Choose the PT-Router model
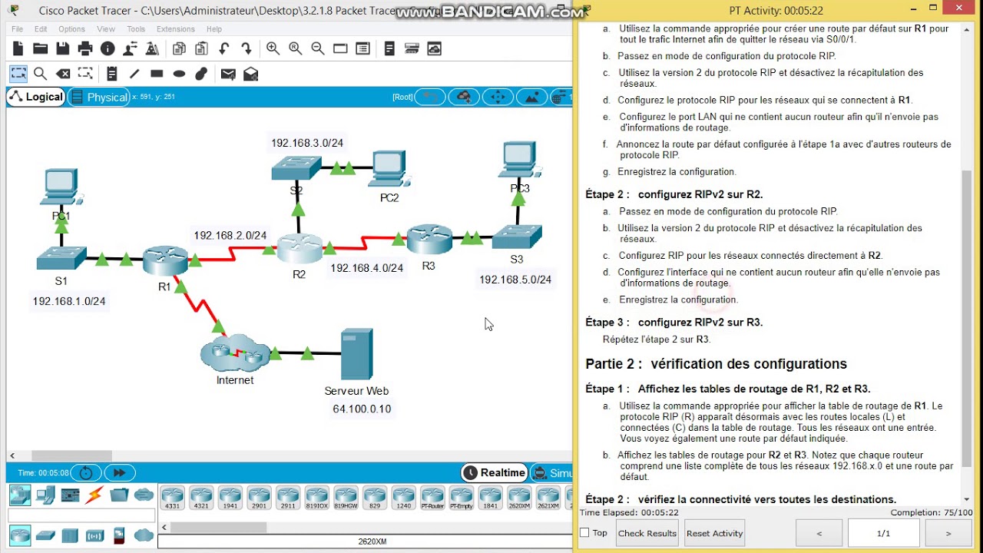983x553 pixels. click(432, 498)
